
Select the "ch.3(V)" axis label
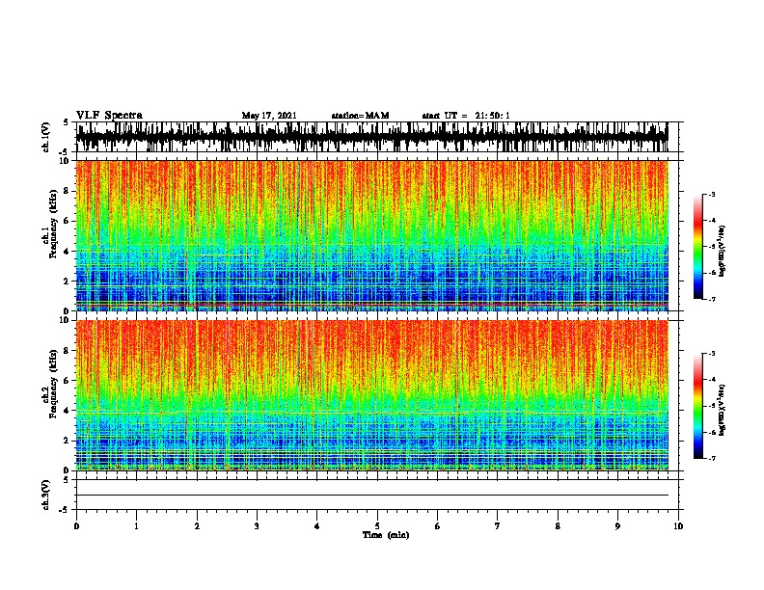pyautogui.click(x=46, y=495)
